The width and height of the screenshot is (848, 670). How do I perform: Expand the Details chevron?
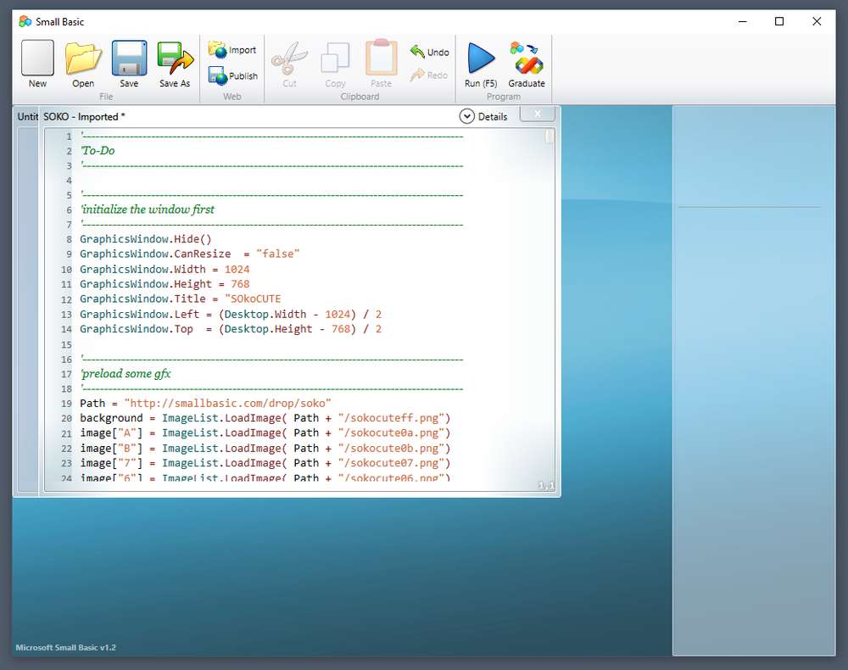point(466,116)
